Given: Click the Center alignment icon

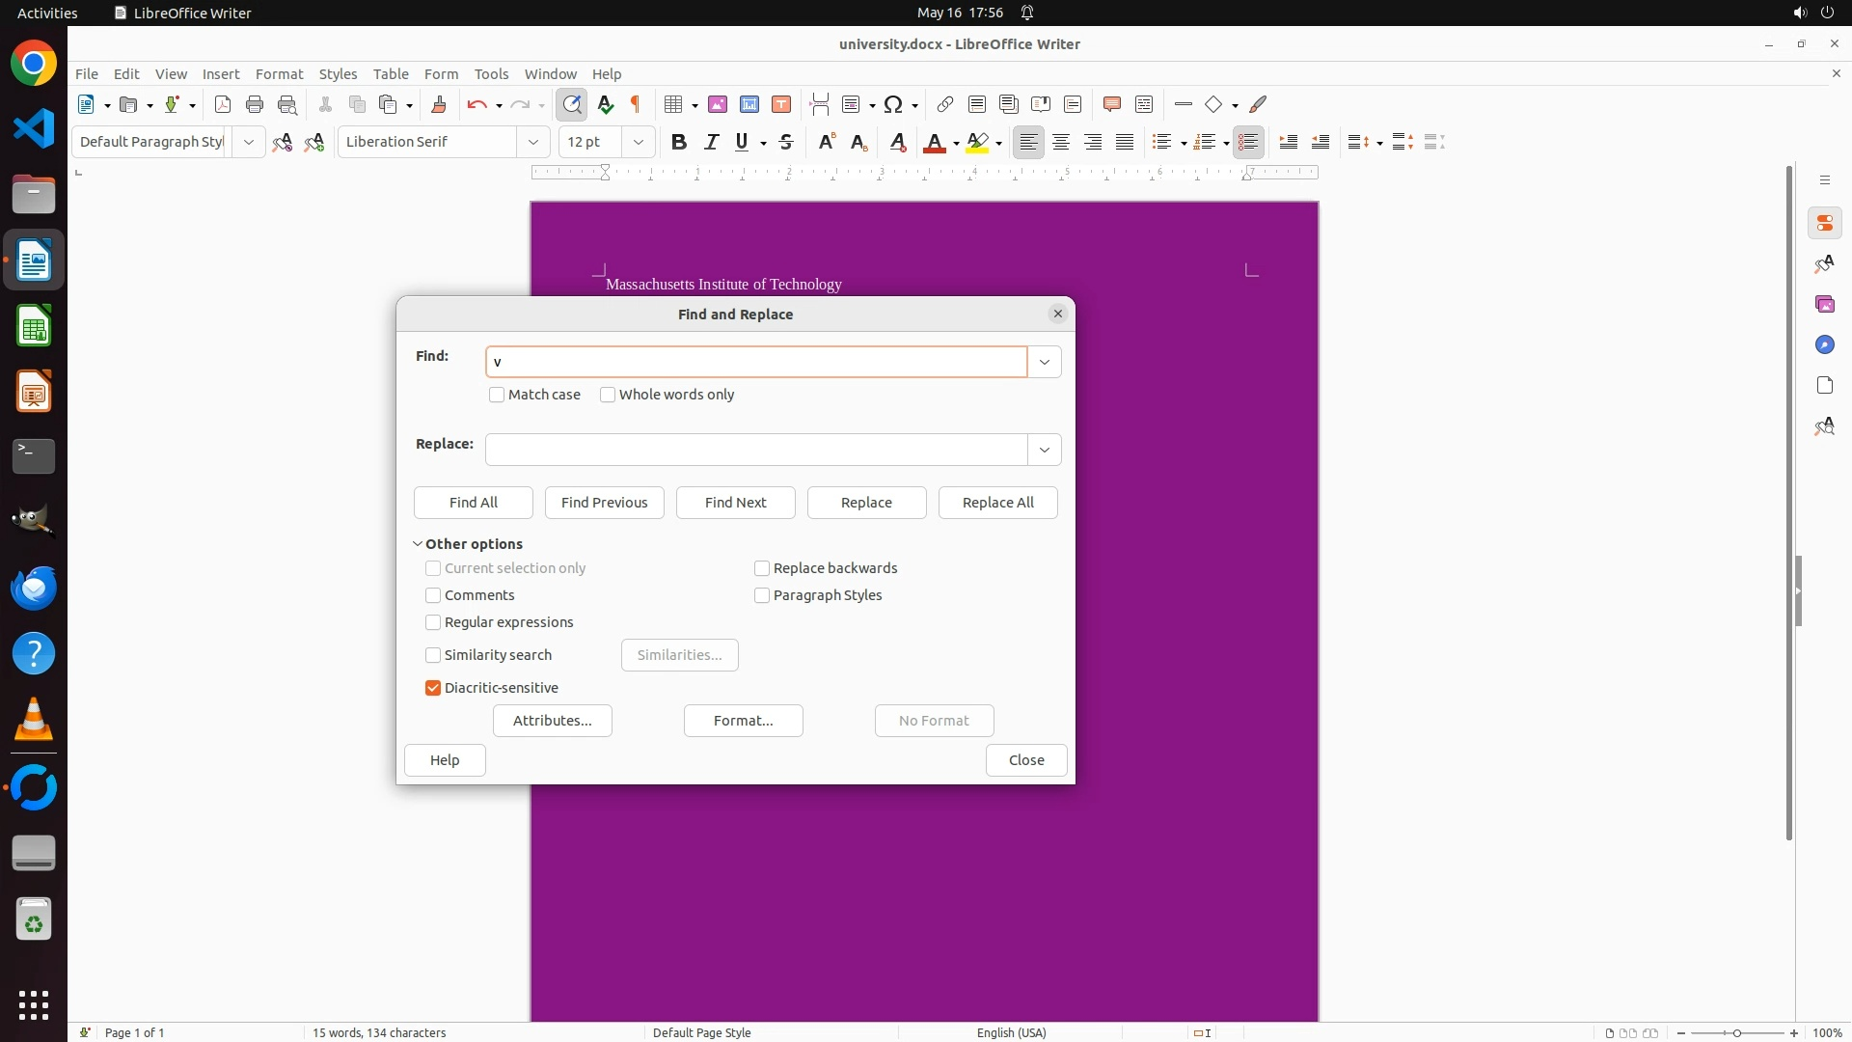Looking at the screenshot, I should coord(1061,142).
